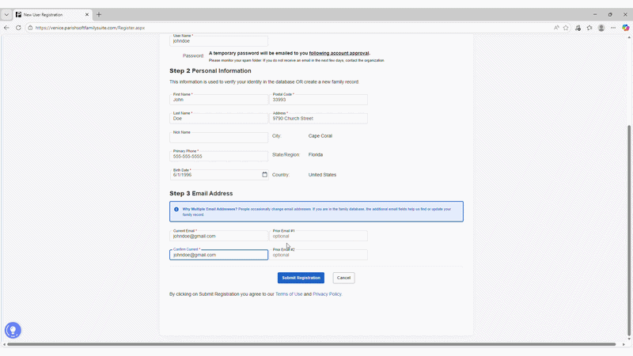The height and width of the screenshot is (356, 633).
Task: Click into the Nick Name field
Action: (219, 138)
